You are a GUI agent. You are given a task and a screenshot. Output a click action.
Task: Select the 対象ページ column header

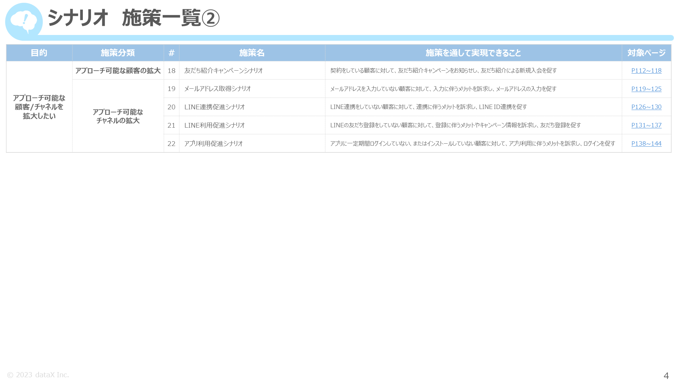pos(646,53)
